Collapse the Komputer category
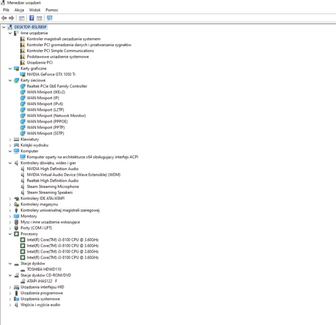336x325 pixels. pyautogui.click(x=10, y=151)
